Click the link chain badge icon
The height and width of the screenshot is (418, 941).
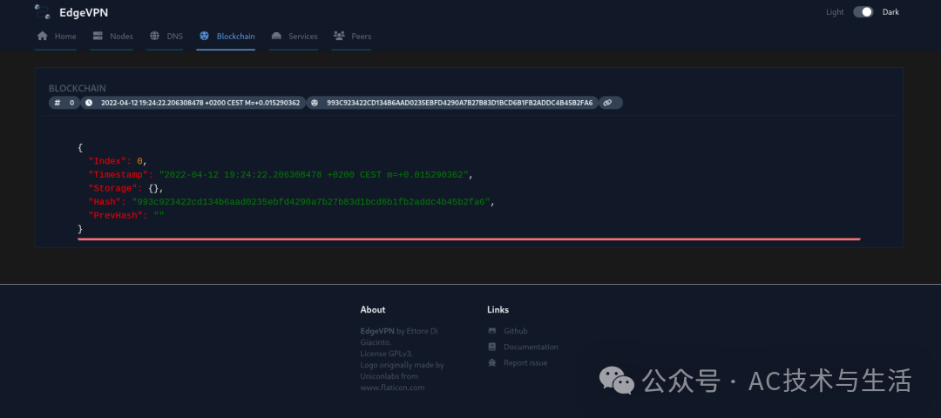pos(608,103)
